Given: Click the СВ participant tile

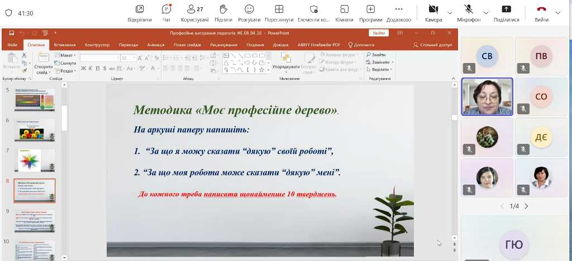Looking at the screenshot, I should (x=487, y=55).
